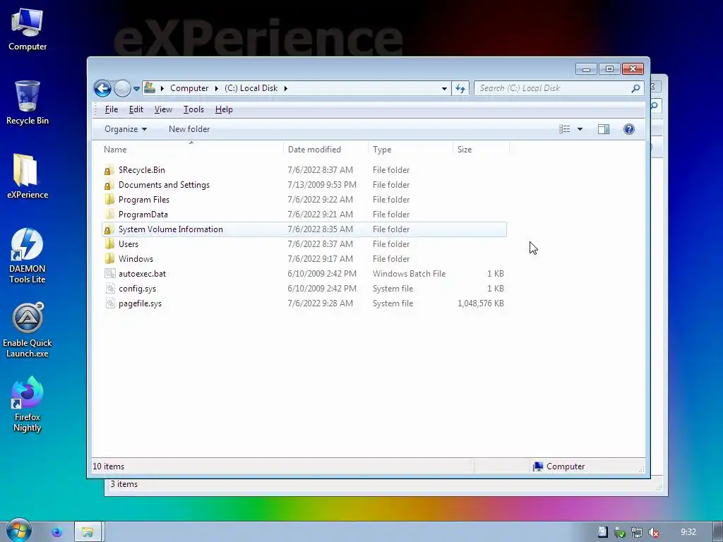Select the pagefile.sys file icon
723x542 pixels.
coord(109,303)
